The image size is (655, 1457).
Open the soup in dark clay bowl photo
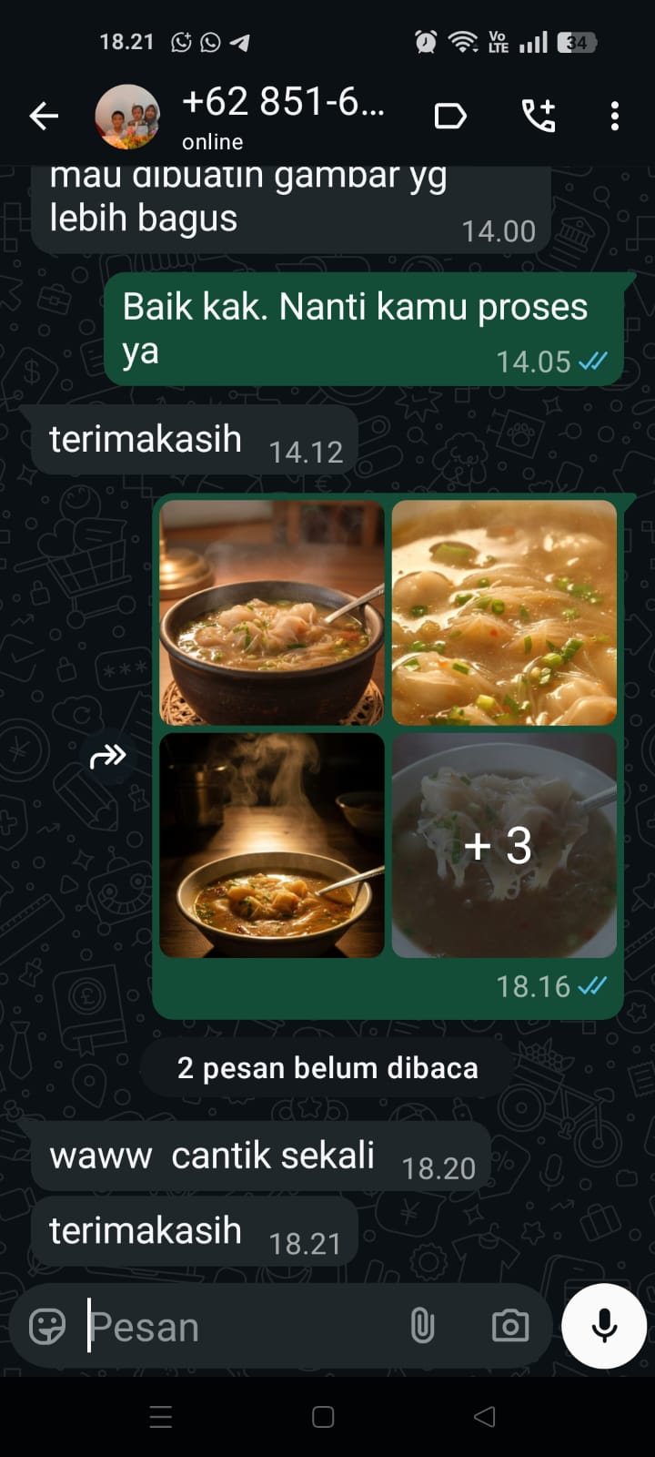click(272, 613)
